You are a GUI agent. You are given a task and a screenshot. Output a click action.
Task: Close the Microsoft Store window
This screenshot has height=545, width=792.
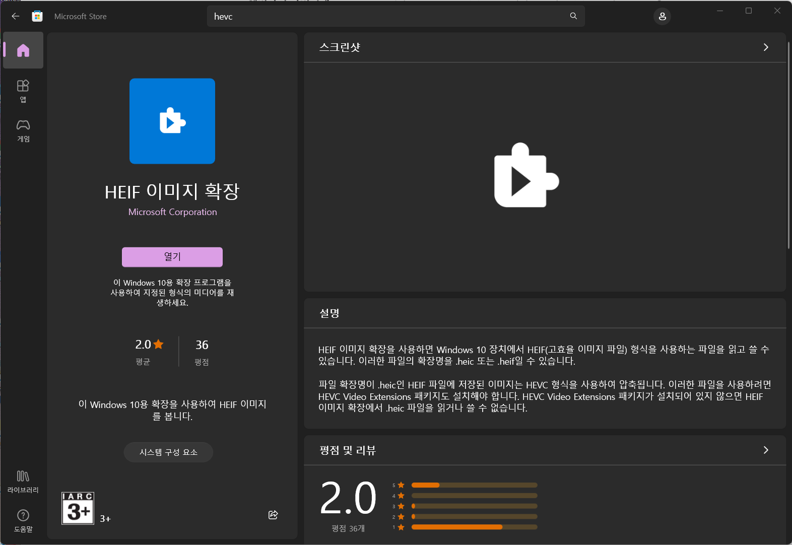point(777,11)
